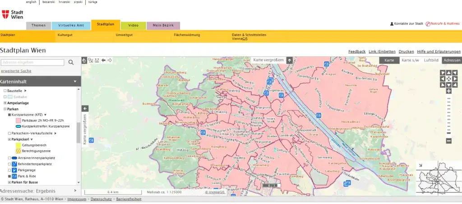Toggle Kurzparkzone (KPZ) layer checkbox
Screen dimensions: 462x204
[9, 115]
